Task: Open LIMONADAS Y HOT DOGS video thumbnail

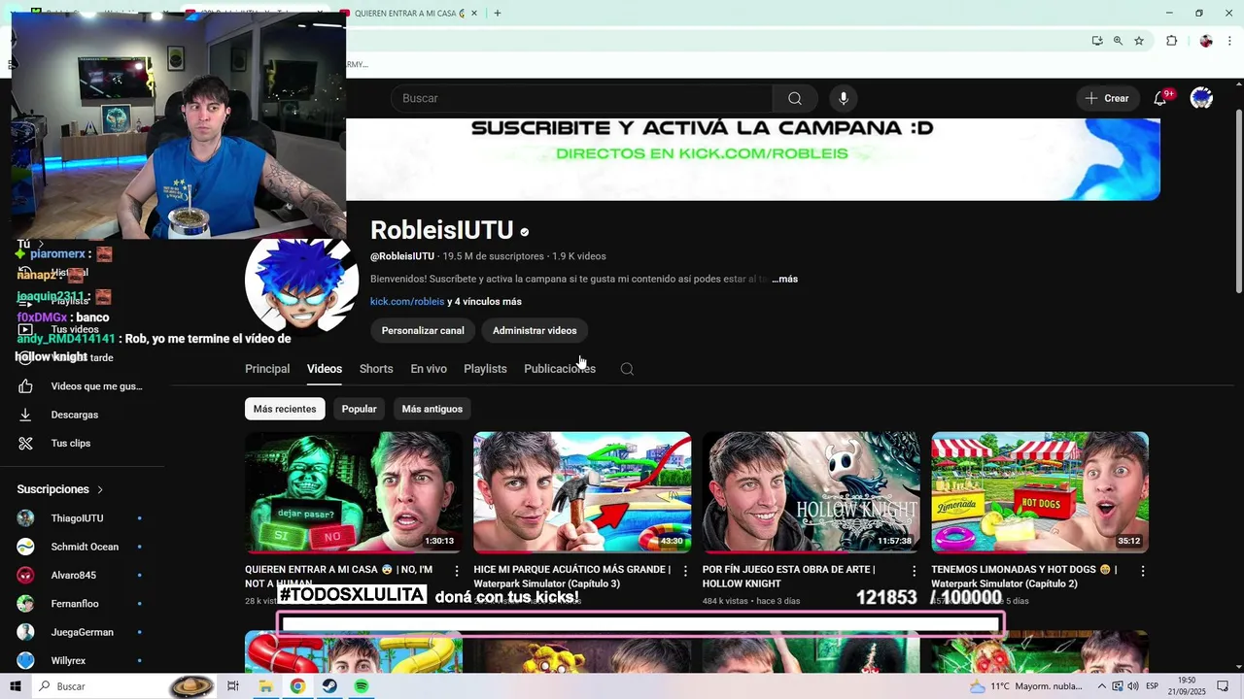Action: [x=1040, y=492]
